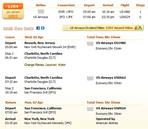Viewport: 148px width, 129px height.
Task: Click the Flight column header
Action: click(125, 5)
